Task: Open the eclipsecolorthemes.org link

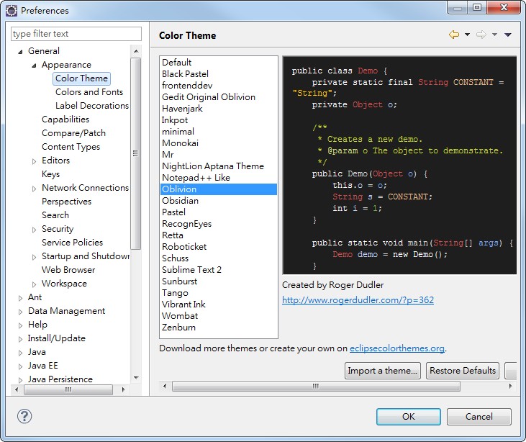Action: click(397, 348)
